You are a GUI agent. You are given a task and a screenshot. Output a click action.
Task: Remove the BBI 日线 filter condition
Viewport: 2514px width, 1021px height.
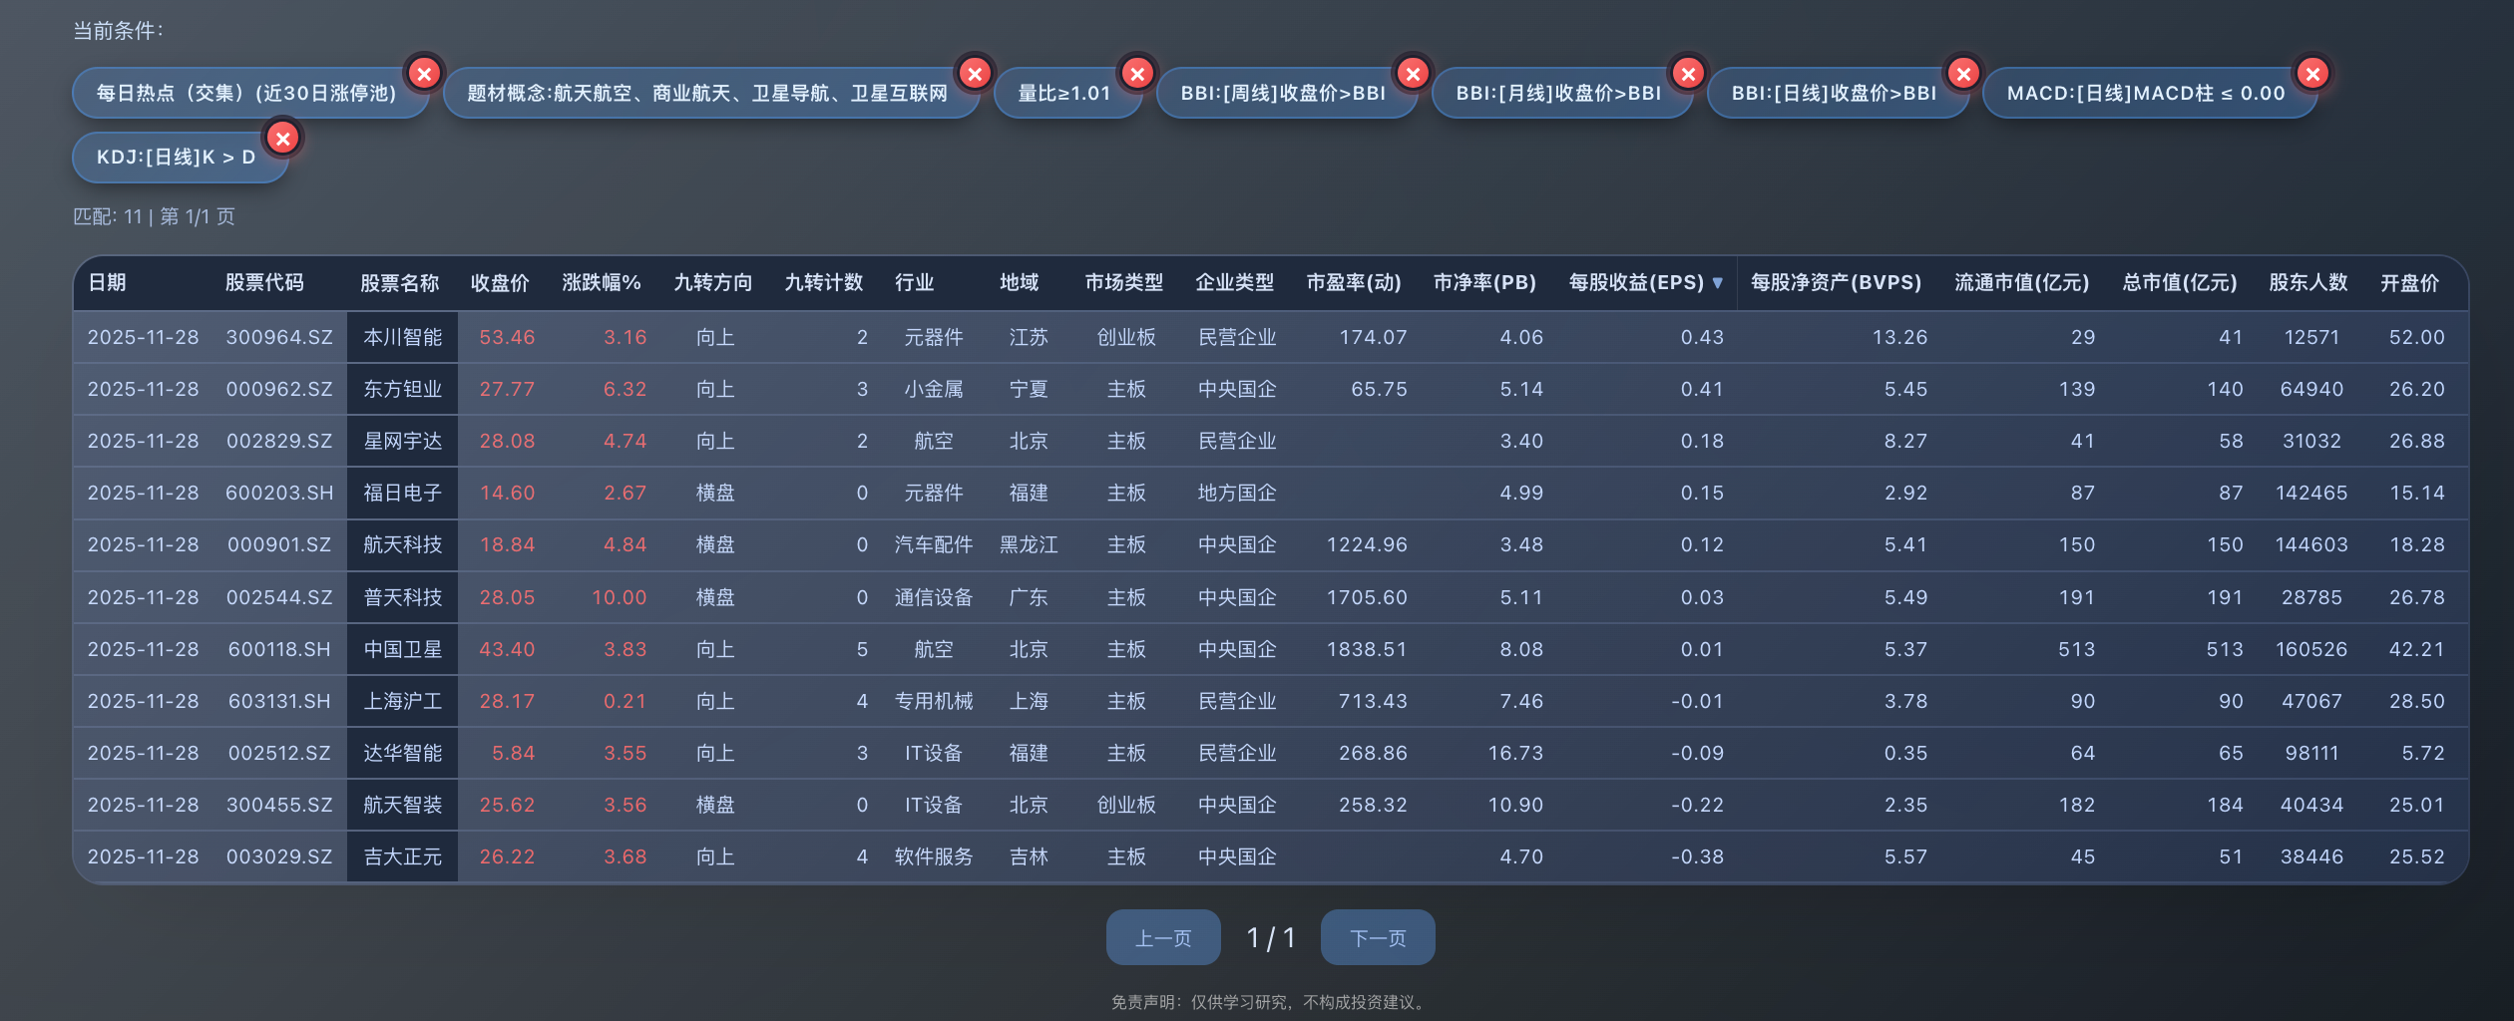(1963, 73)
